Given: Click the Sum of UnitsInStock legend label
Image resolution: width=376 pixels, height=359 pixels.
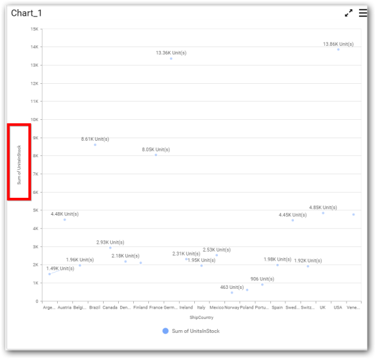Looking at the screenshot, I should point(196,331).
